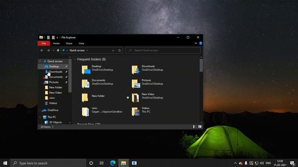Click the Quick access breadcrumb in address bar
The height and width of the screenshot is (167, 298).
pos(77,51)
